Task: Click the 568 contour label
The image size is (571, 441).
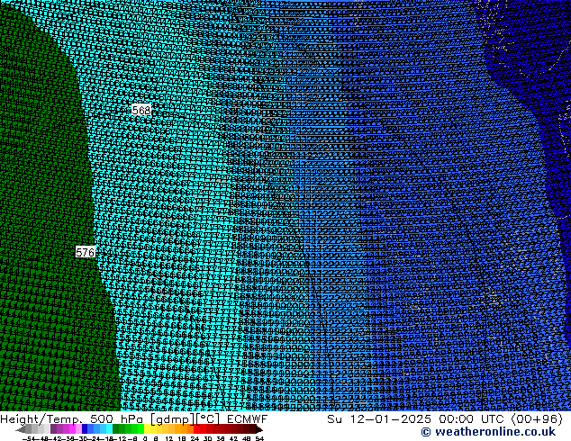Action: (141, 110)
